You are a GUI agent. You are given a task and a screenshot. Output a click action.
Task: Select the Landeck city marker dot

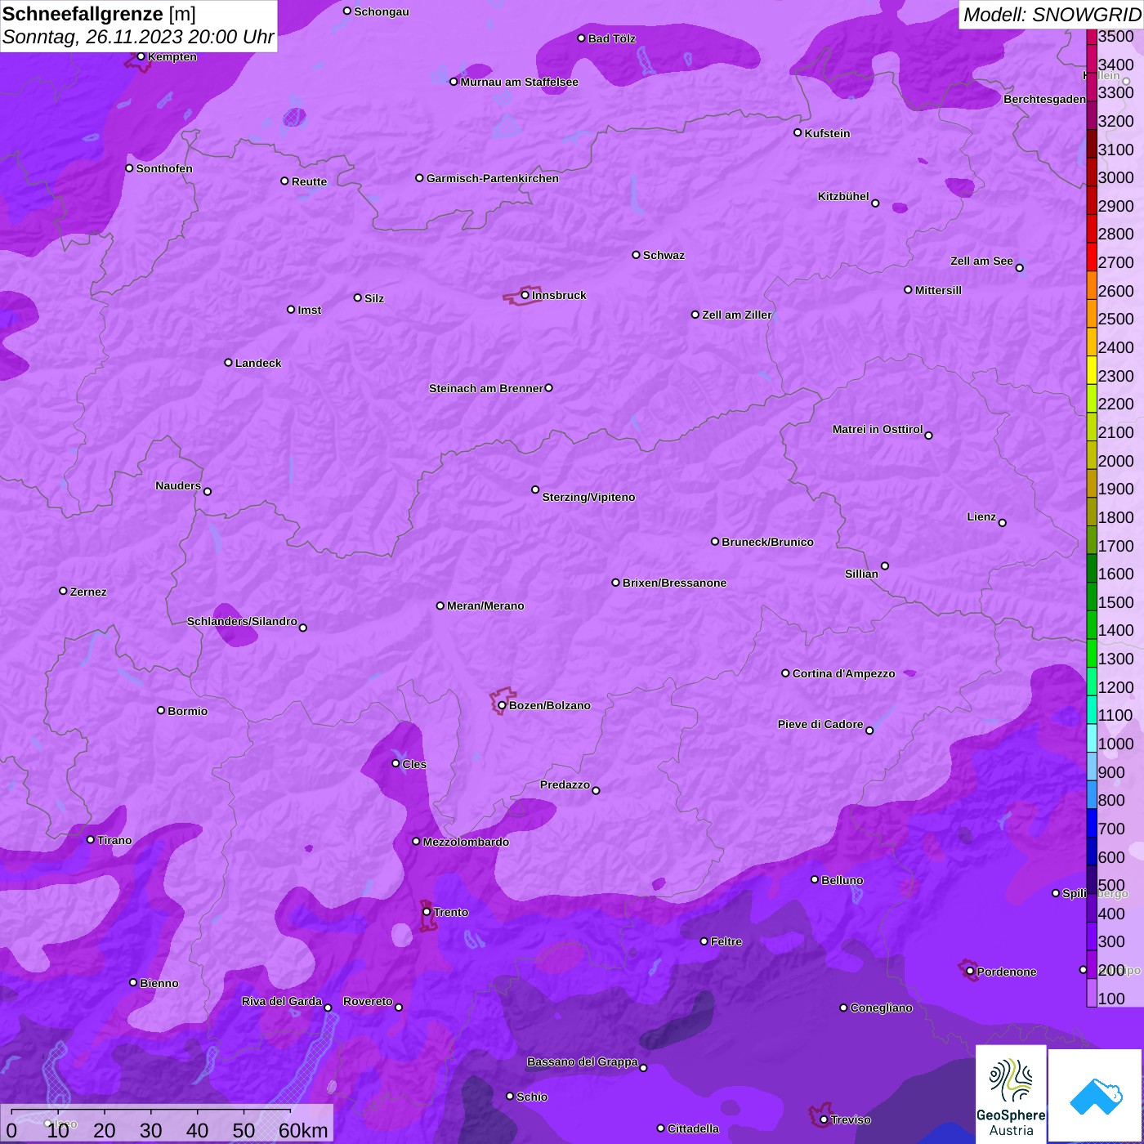229,363
